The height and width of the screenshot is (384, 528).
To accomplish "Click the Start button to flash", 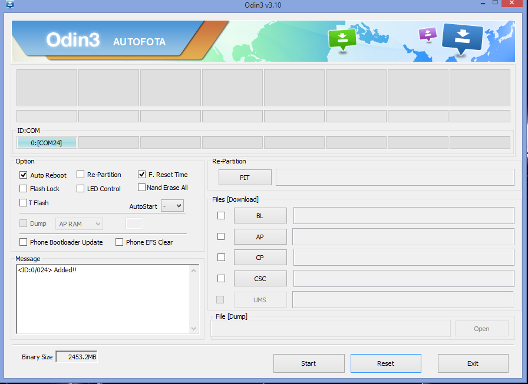I will tap(309, 363).
